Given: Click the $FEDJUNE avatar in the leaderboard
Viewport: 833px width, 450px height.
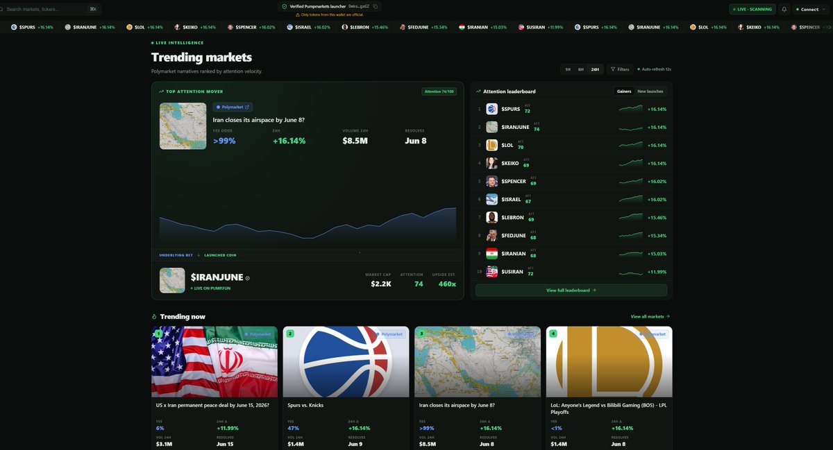Looking at the screenshot, I should click(491, 236).
